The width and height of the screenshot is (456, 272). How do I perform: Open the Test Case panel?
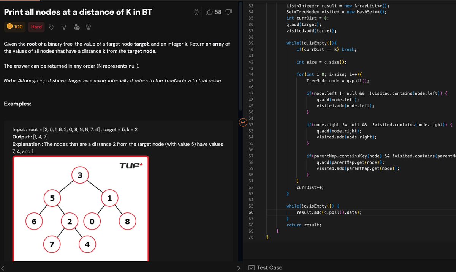pos(265,267)
